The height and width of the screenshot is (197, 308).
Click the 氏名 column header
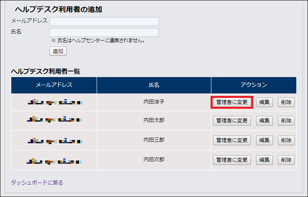coord(154,85)
